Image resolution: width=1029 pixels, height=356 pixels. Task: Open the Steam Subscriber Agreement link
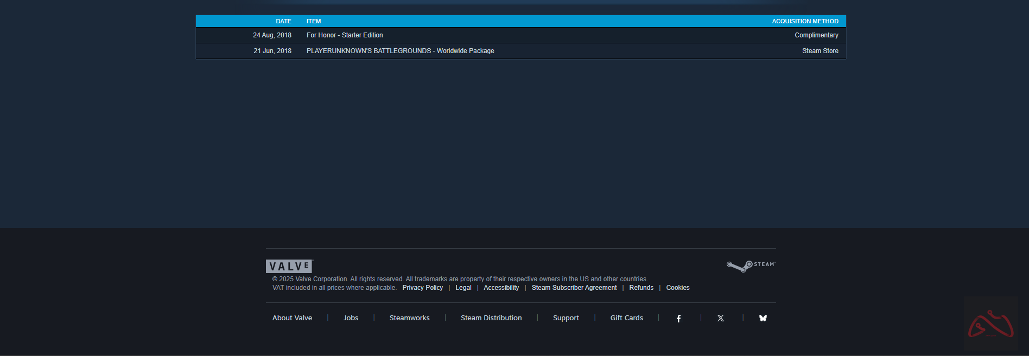(574, 288)
